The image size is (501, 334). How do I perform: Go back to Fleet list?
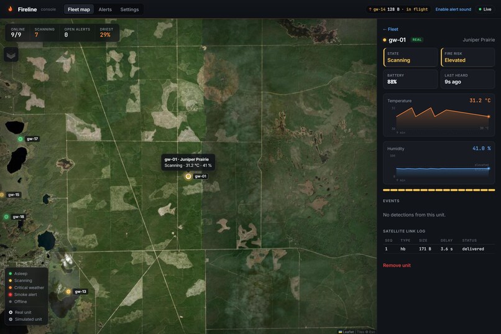point(390,29)
